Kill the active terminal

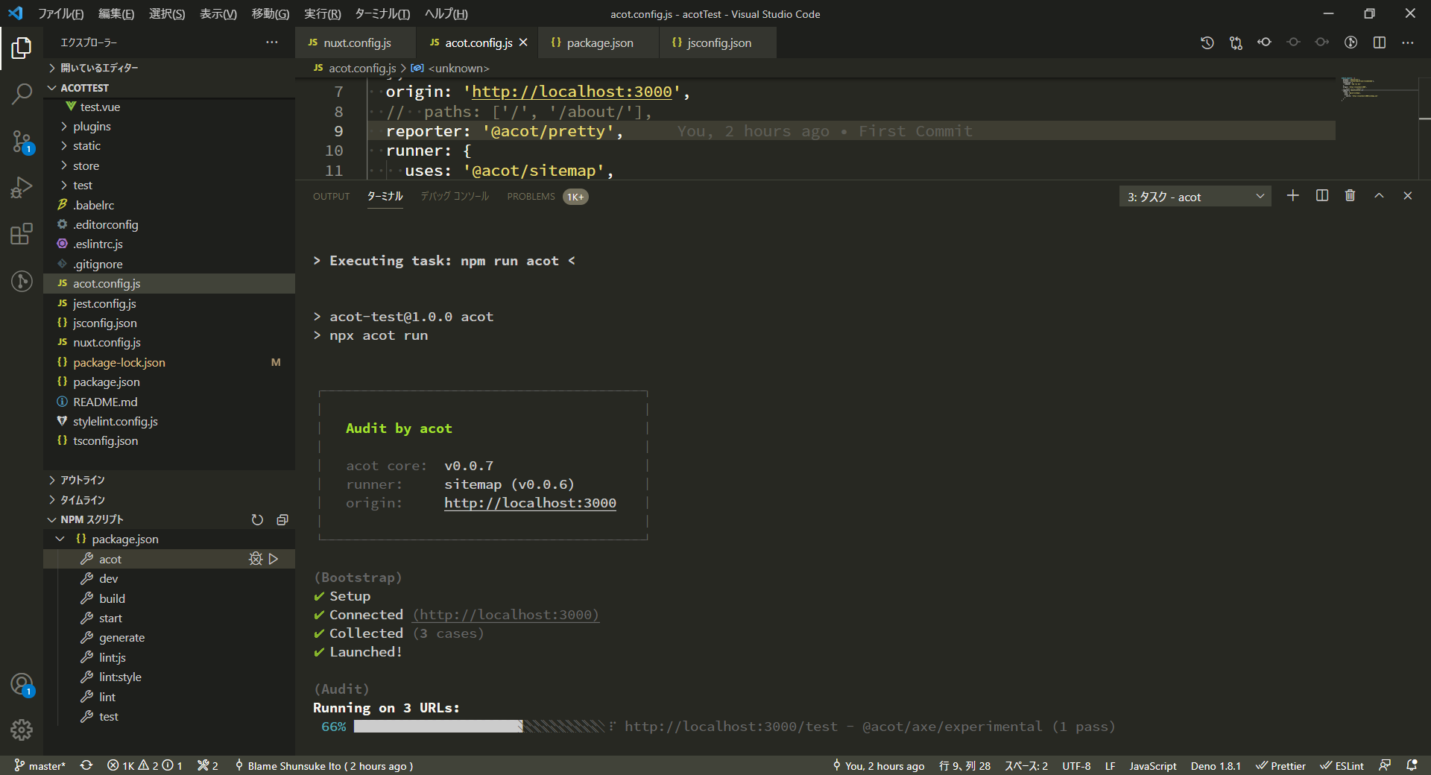[1350, 195]
